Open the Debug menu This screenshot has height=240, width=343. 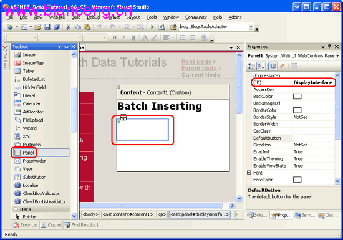coord(93,17)
